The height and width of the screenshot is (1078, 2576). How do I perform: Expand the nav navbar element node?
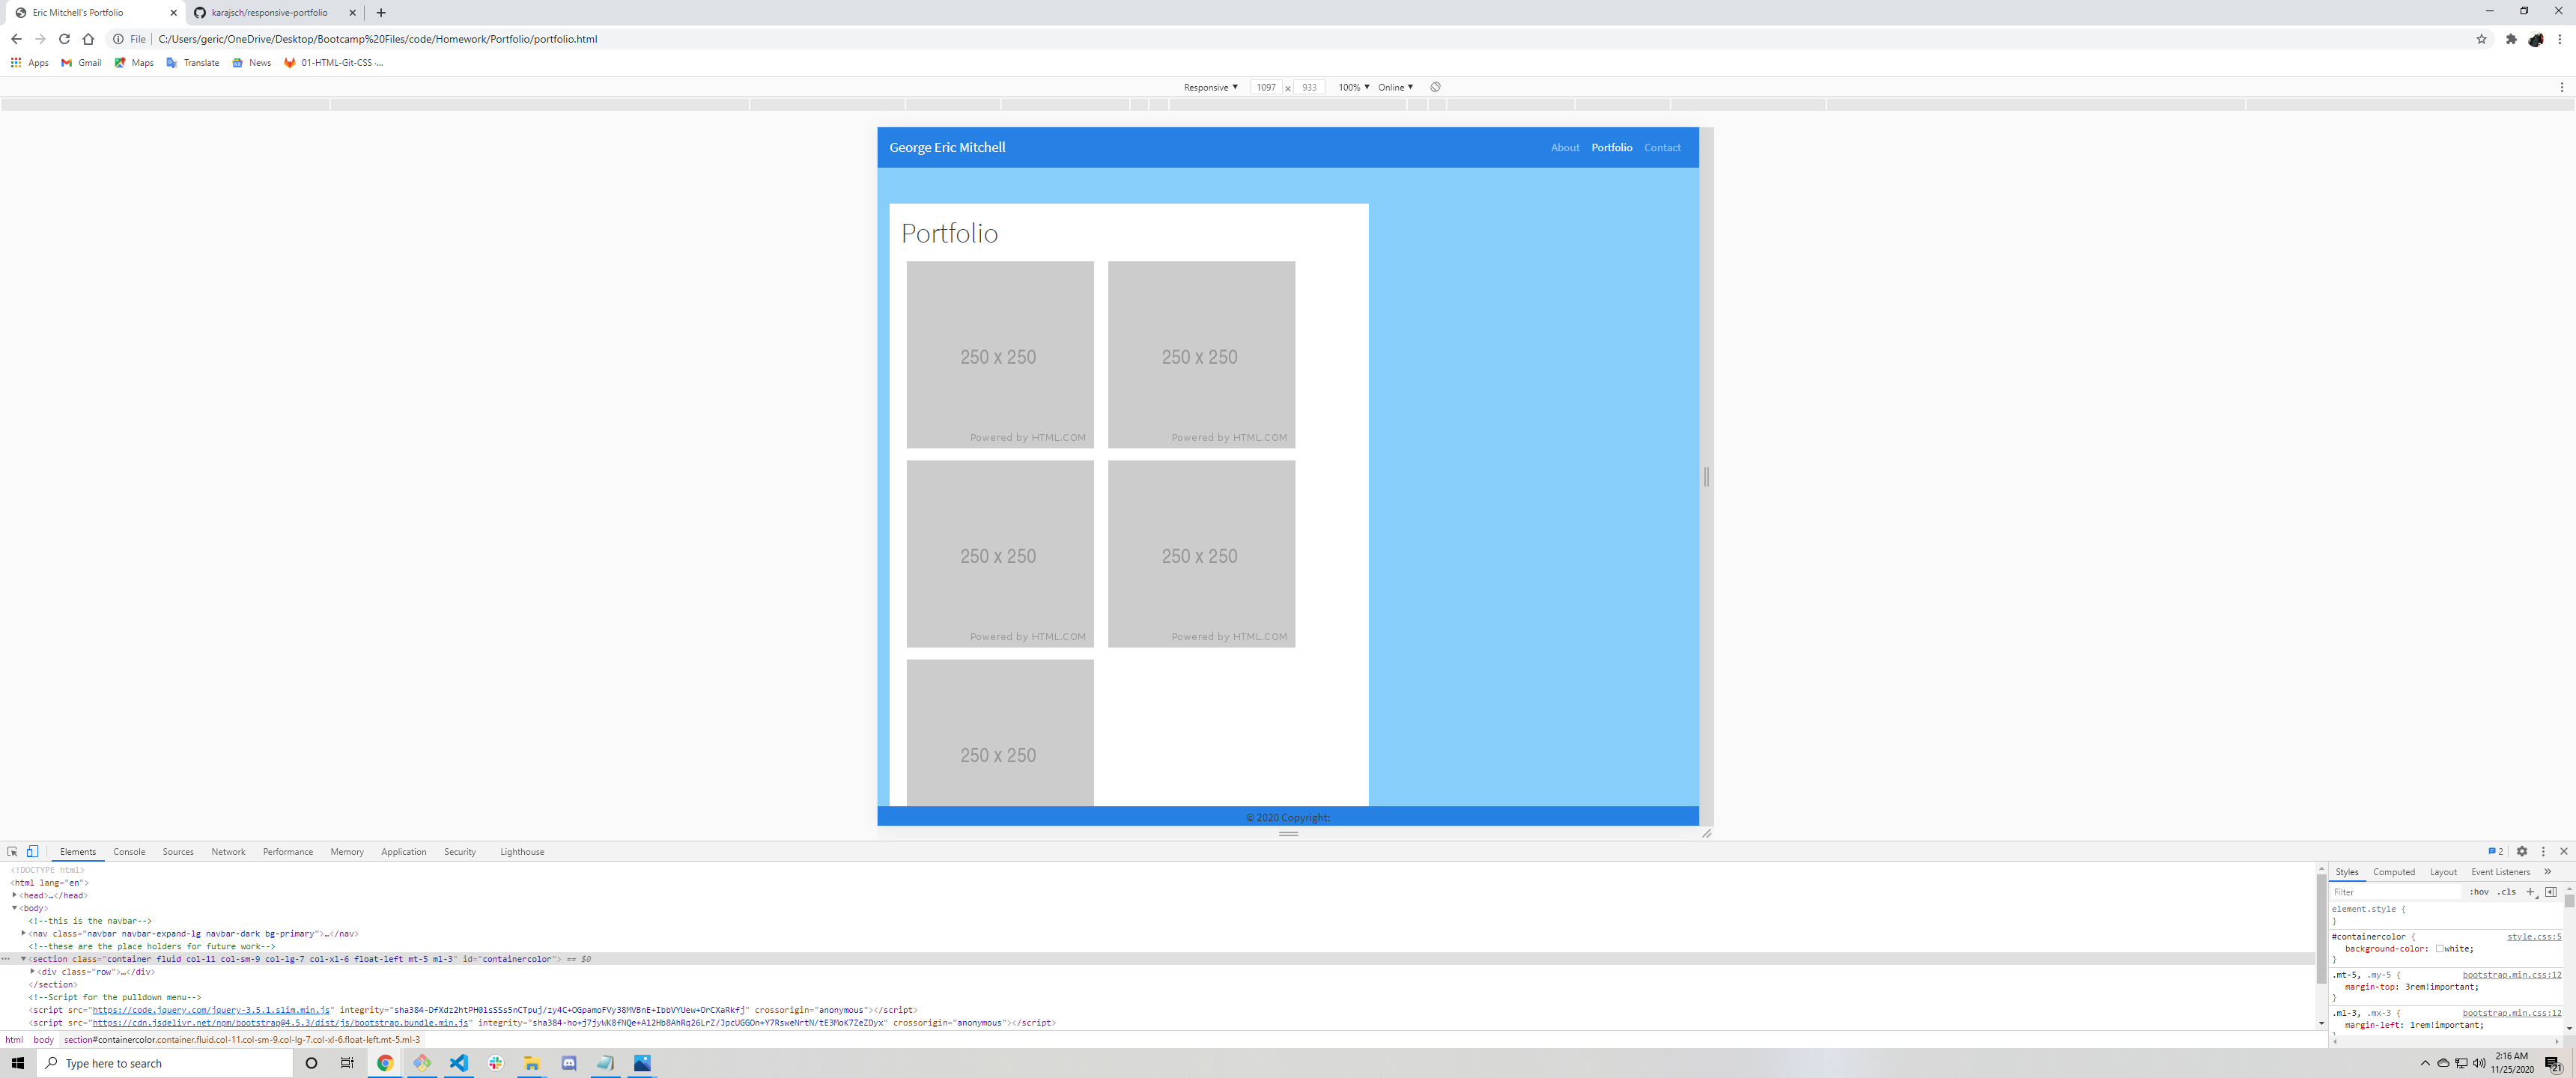click(x=23, y=933)
